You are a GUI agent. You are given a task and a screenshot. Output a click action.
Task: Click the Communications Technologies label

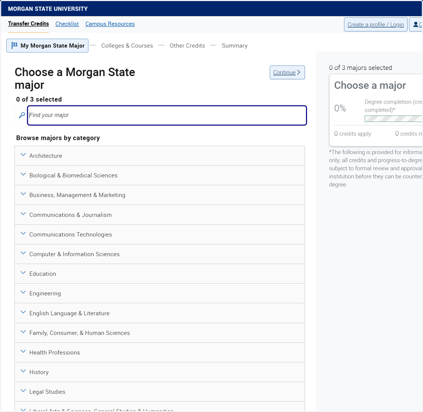pyautogui.click(x=70, y=235)
